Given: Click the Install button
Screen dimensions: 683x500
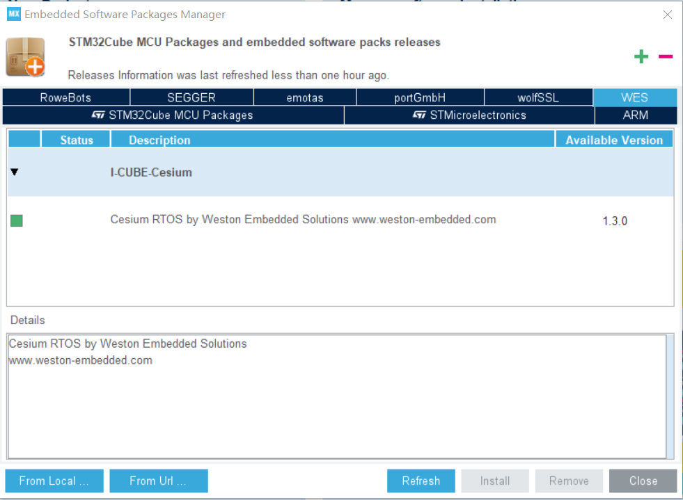Looking at the screenshot, I should pyautogui.click(x=495, y=481).
